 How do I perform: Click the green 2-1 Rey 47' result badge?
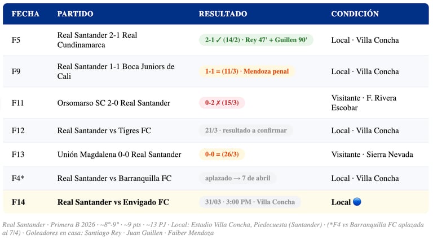click(256, 40)
